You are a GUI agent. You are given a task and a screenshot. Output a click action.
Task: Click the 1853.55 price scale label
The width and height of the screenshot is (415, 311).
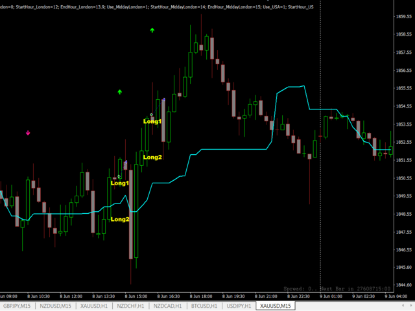tap(403, 124)
